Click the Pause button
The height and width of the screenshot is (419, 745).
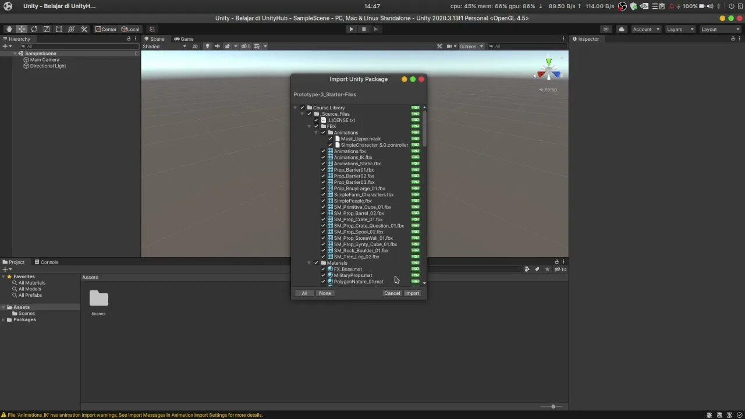click(x=364, y=29)
